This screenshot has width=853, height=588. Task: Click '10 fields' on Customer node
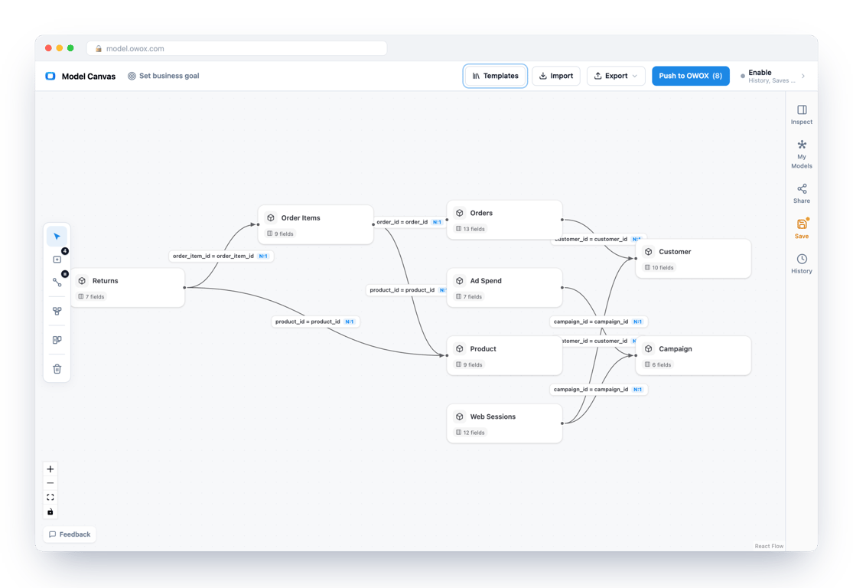tap(659, 267)
